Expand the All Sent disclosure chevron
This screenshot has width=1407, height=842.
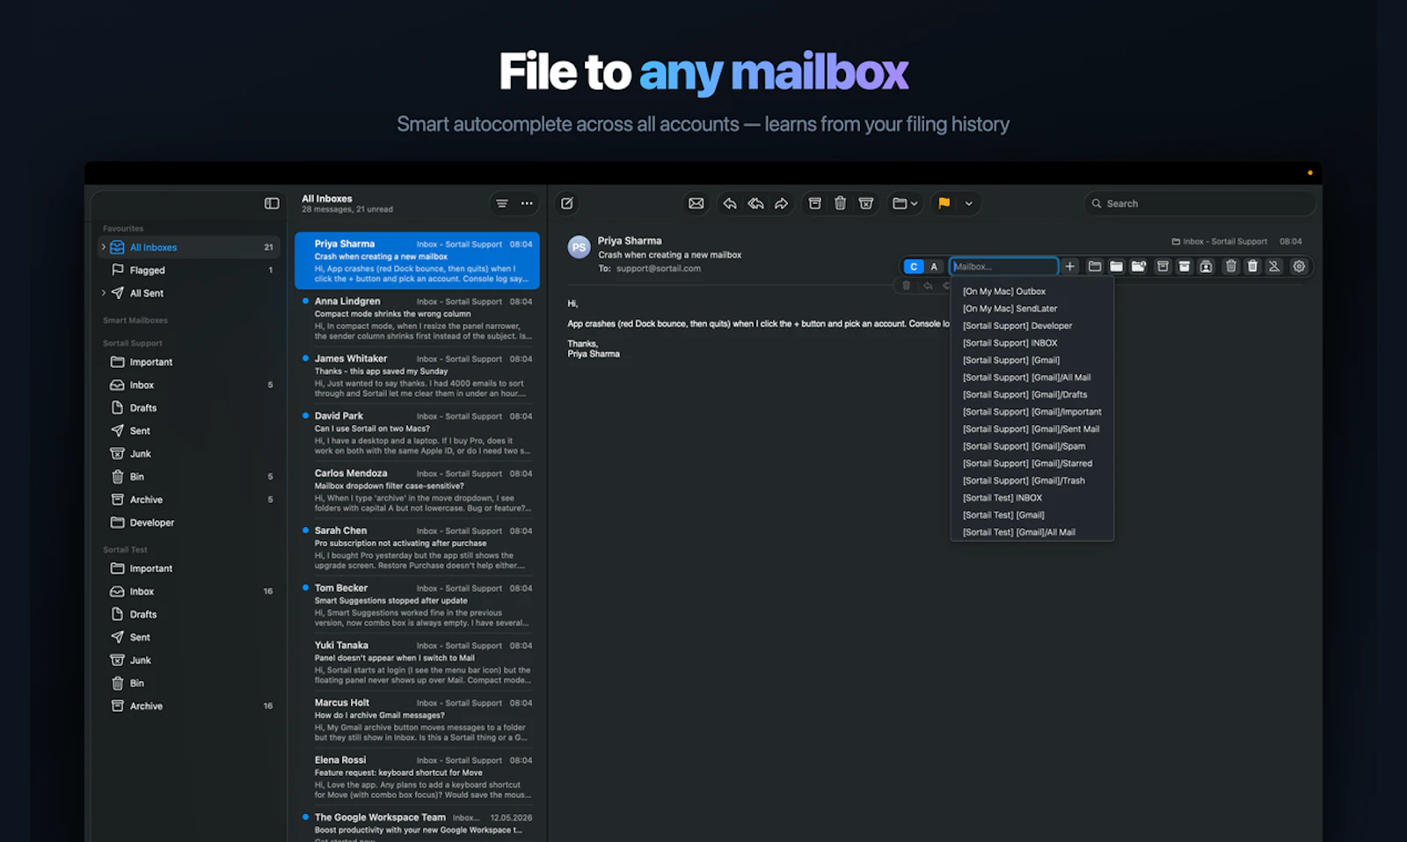coord(104,293)
